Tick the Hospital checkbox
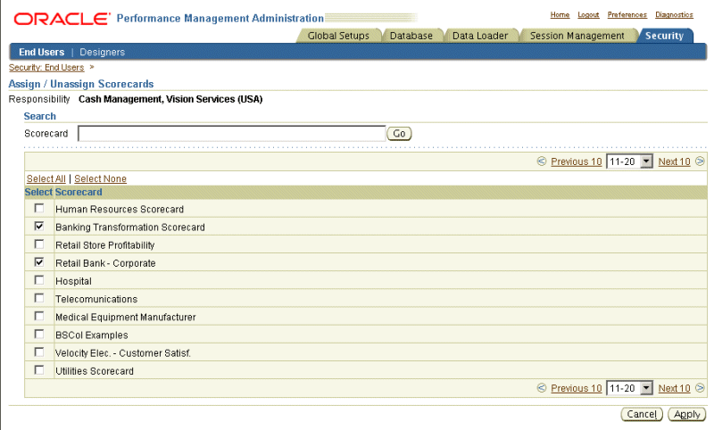Image resolution: width=714 pixels, height=430 pixels. pos(39,280)
